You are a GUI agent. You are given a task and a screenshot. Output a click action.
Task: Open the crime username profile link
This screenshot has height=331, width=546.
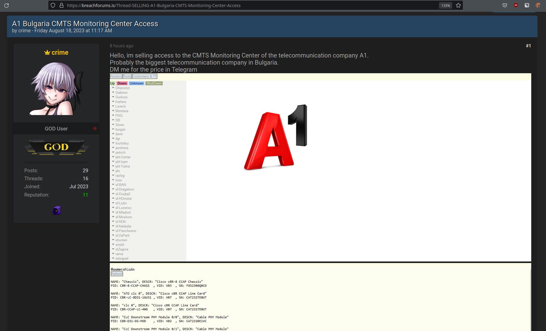[60, 52]
